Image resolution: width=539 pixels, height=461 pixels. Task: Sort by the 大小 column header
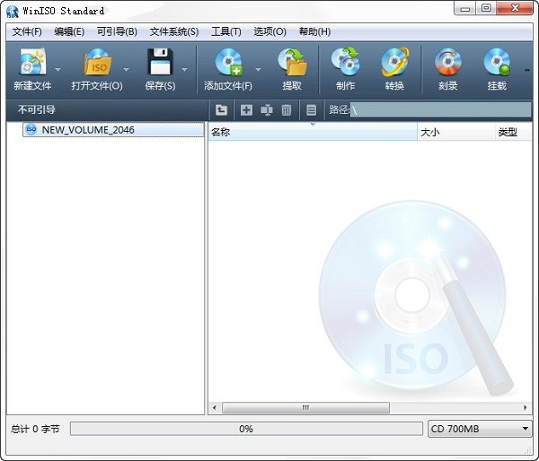(455, 132)
